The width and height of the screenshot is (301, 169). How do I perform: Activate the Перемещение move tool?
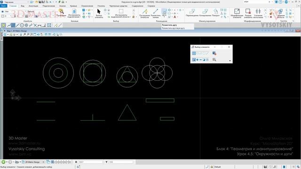192,13
